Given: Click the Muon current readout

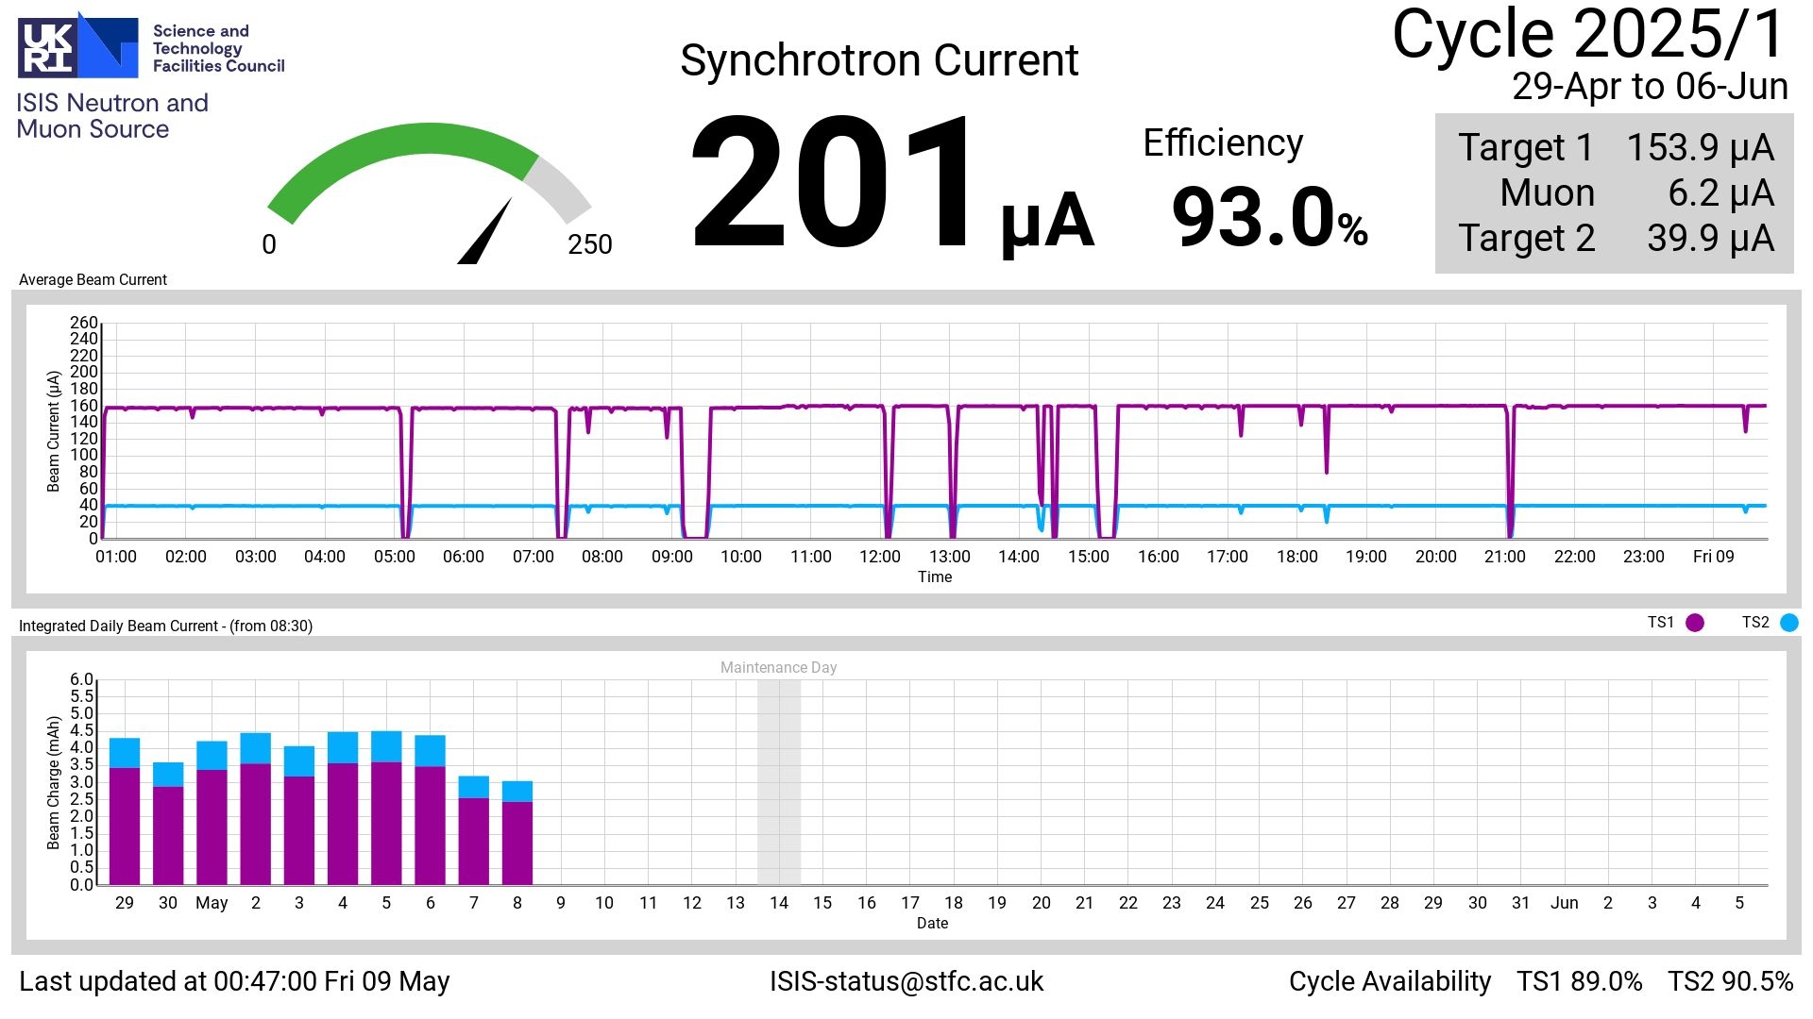Looking at the screenshot, I should click(x=1720, y=193).
